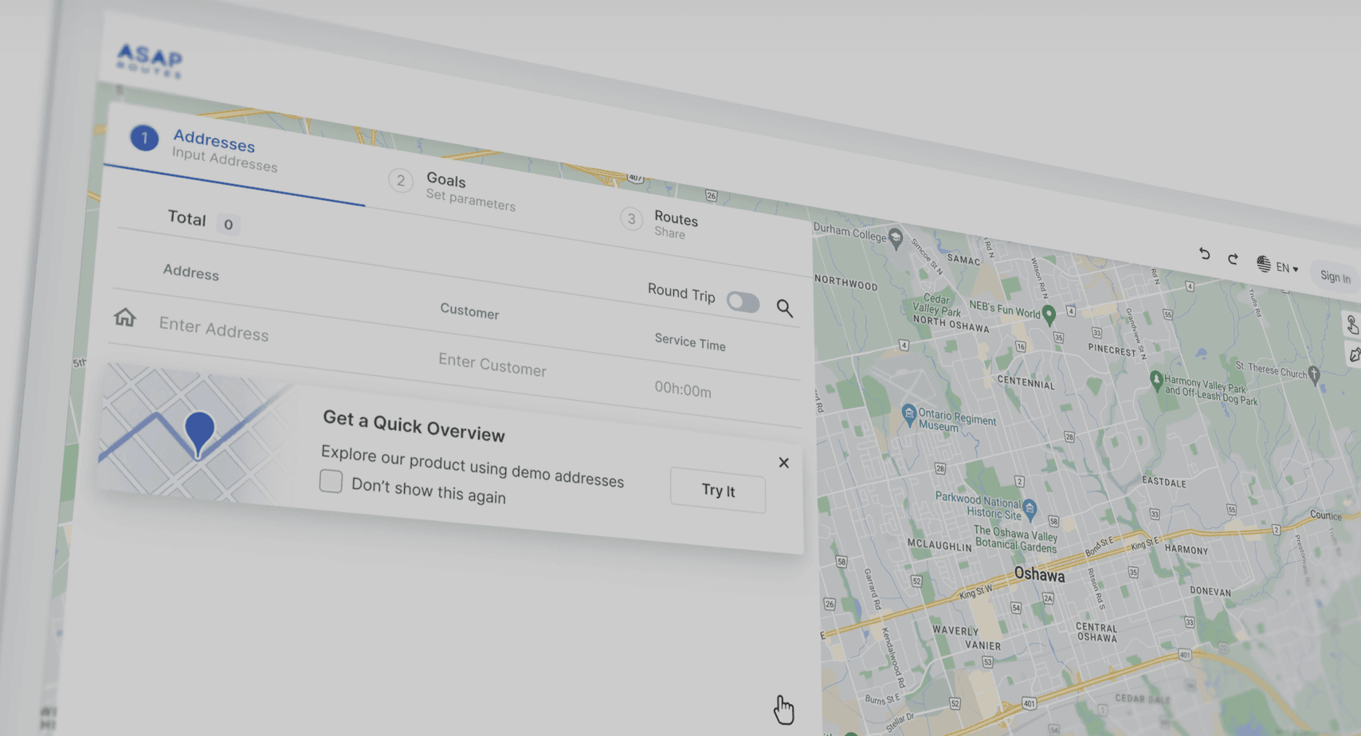
Task: Expand the EN language dropdown
Action: tap(1288, 268)
